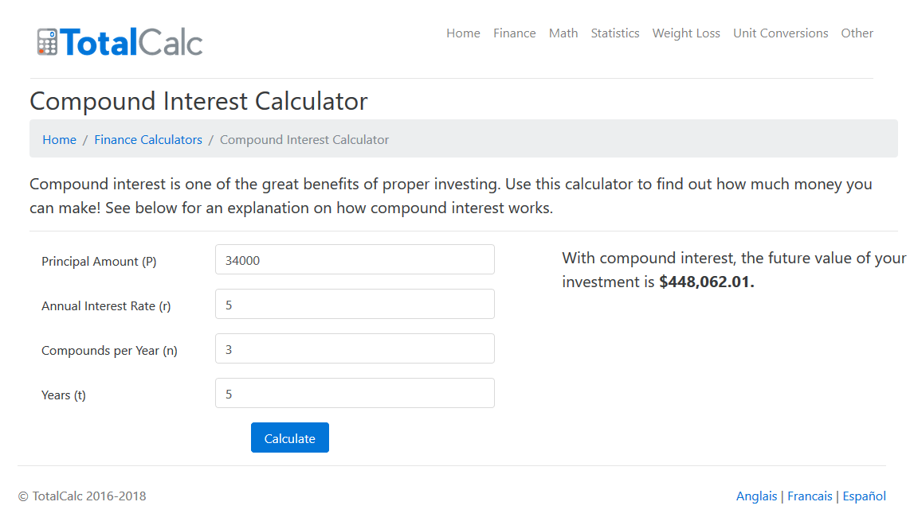The width and height of the screenshot is (910, 525).
Task: Select the Math section in navigation
Action: tap(563, 33)
